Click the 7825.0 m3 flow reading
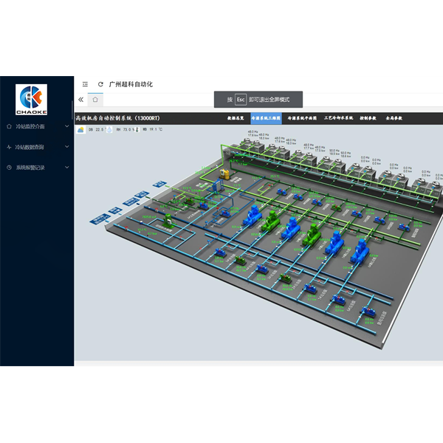 (x=149, y=217)
